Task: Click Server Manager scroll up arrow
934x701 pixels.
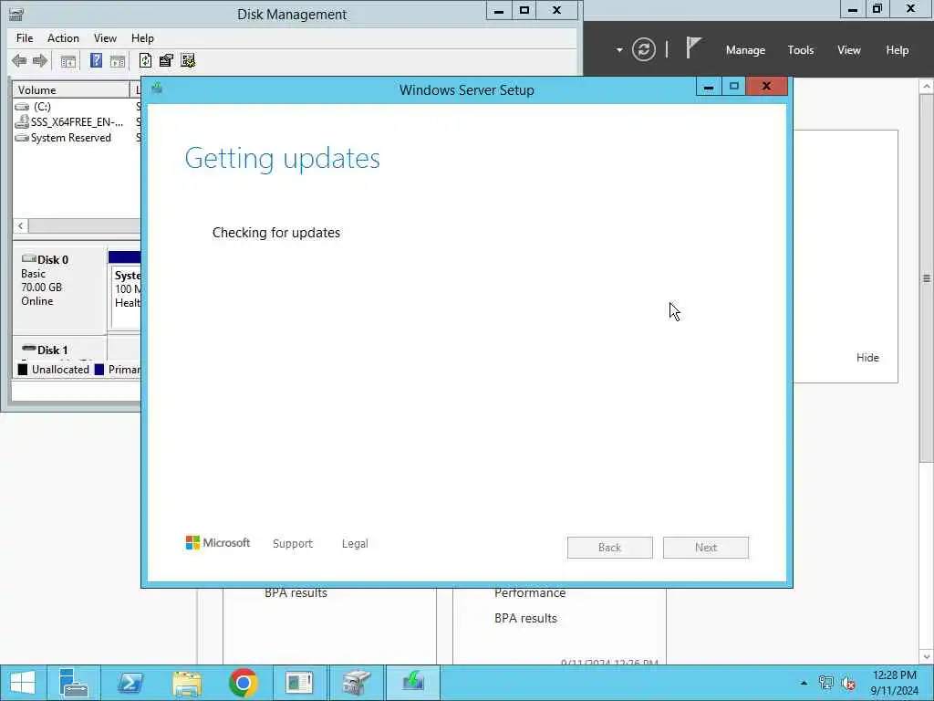Action: [x=927, y=87]
